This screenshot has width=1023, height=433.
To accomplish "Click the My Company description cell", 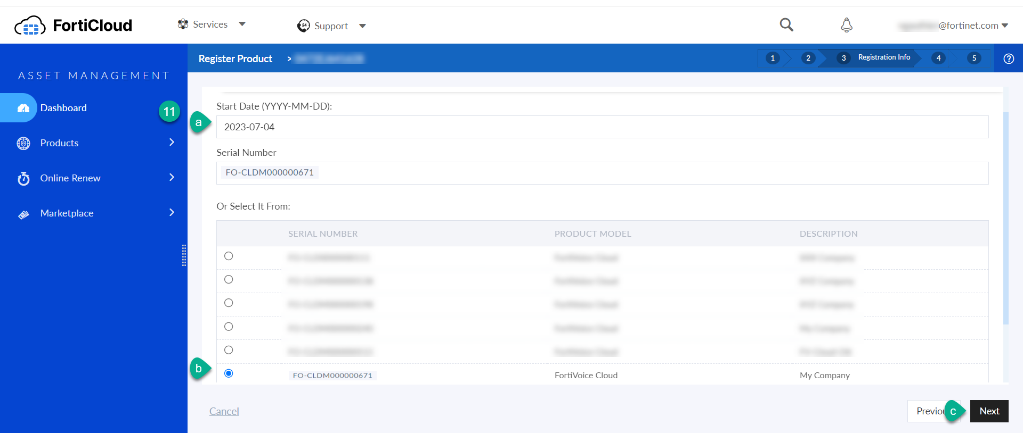I will 825,376.
